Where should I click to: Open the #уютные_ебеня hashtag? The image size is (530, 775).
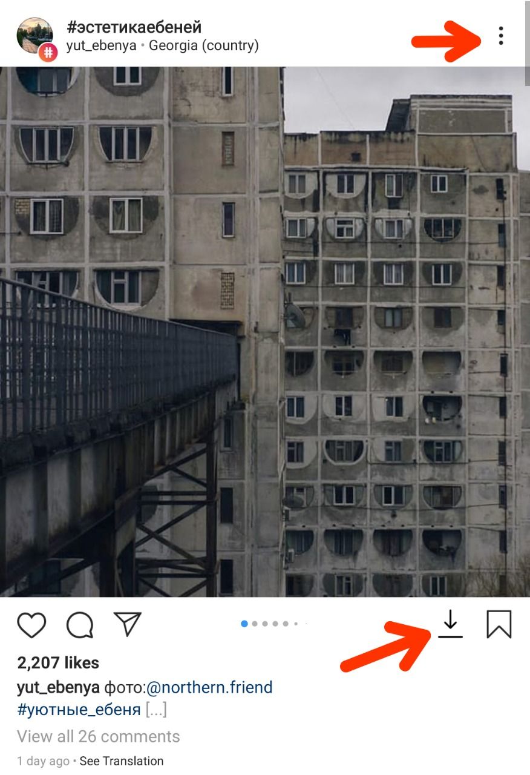pyautogui.click(x=79, y=710)
